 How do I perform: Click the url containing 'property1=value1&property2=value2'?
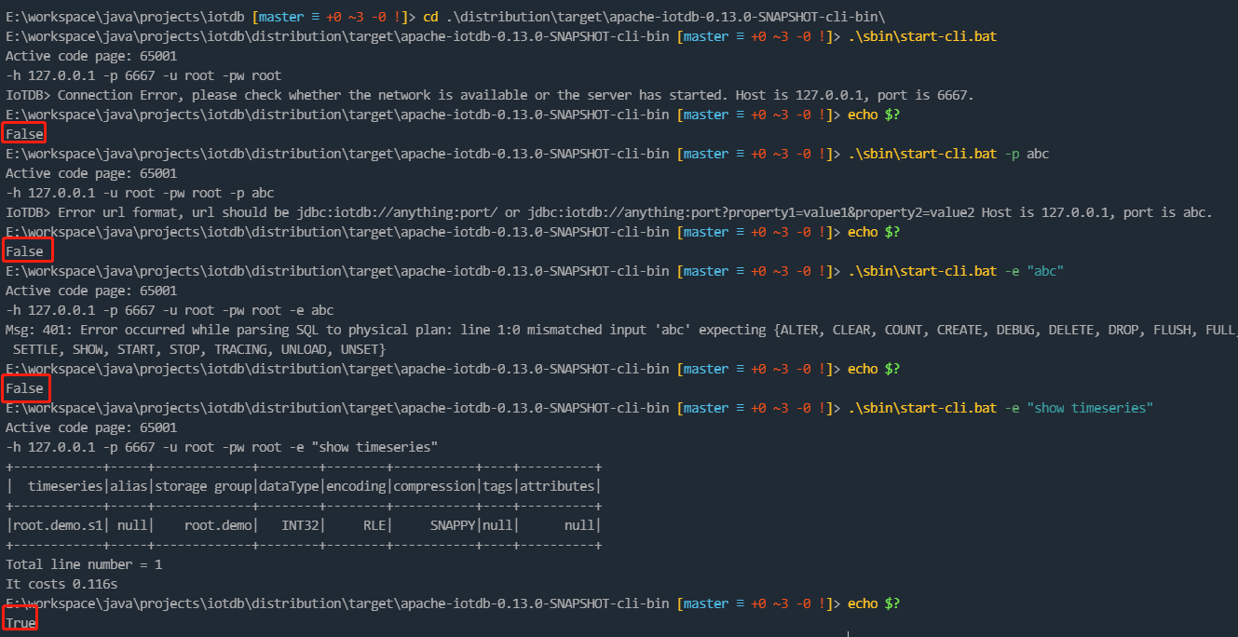tap(750, 213)
